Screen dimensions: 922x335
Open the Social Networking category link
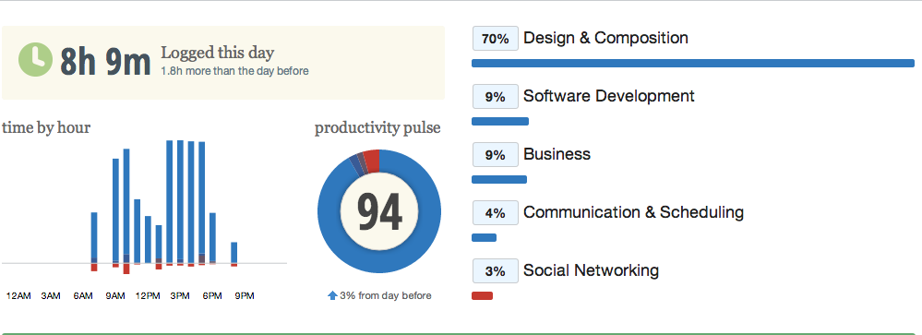tap(591, 270)
